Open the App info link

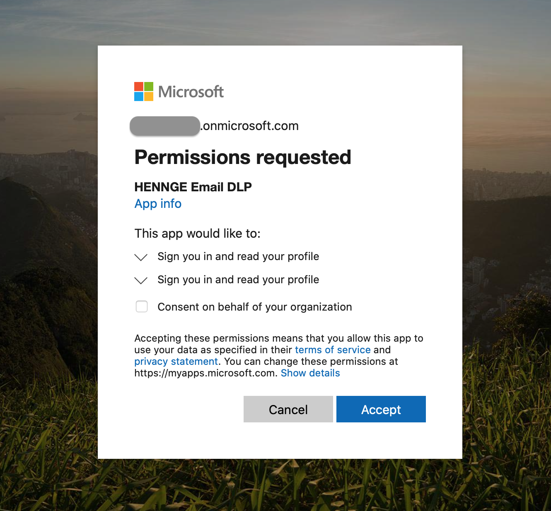pos(158,204)
